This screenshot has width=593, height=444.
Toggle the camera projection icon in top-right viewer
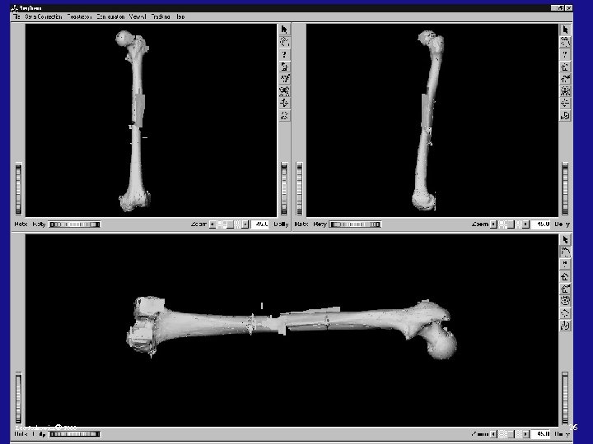[x=565, y=115]
